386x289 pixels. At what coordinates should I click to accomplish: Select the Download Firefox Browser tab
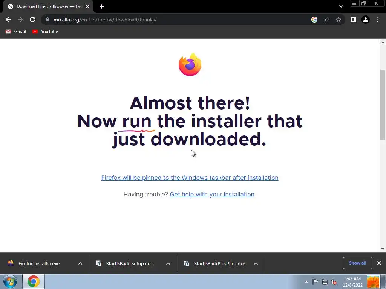(48, 6)
